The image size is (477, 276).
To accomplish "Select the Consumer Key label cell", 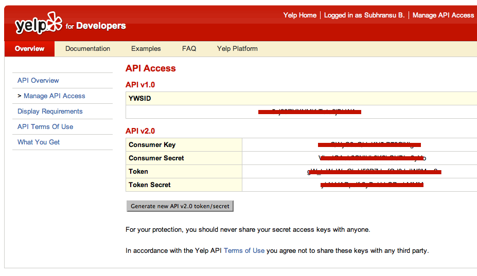I will (184, 145).
